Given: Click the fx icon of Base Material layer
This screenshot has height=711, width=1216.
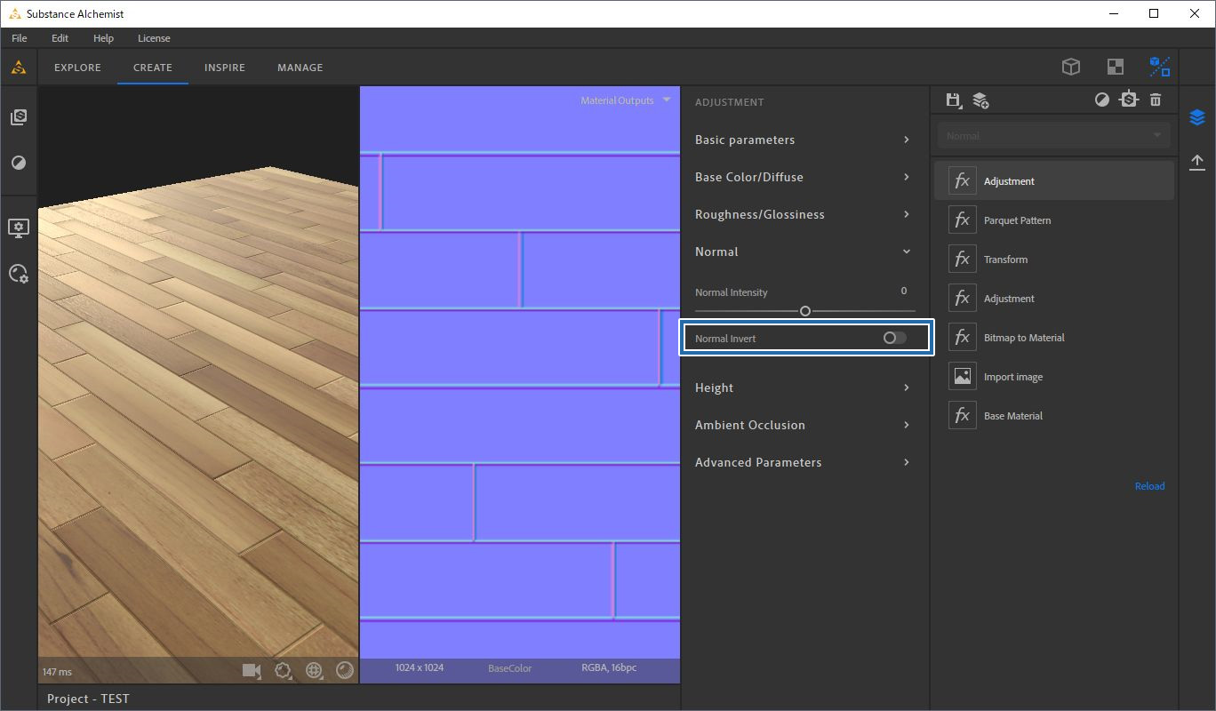Looking at the screenshot, I should [963, 416].
